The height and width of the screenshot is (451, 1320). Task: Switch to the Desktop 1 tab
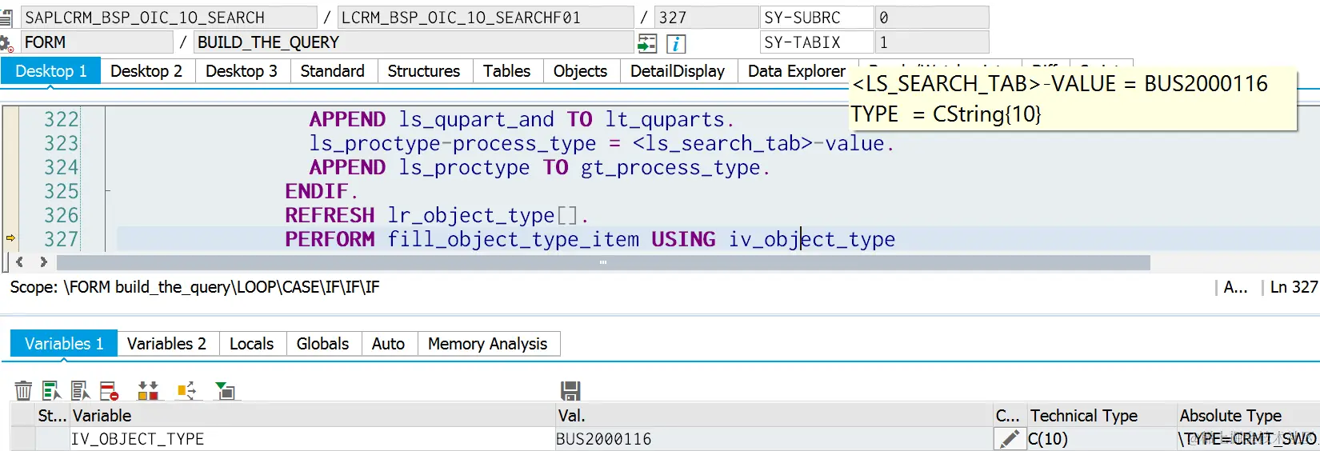[x=50, y=71]
